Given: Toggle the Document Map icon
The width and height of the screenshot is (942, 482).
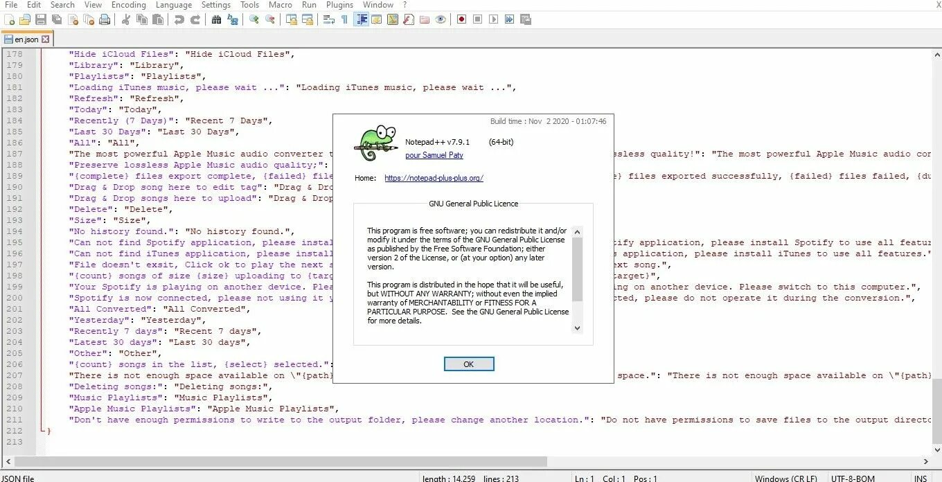Looking at the screenshot, I should pos(393,19).
